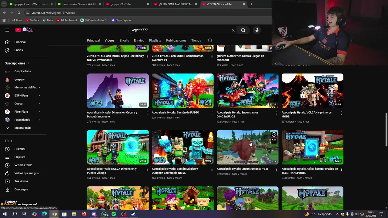Add YETI video to queue
Image resolution: width=388 pixels, height=218 pixels.
click(274, 141)
